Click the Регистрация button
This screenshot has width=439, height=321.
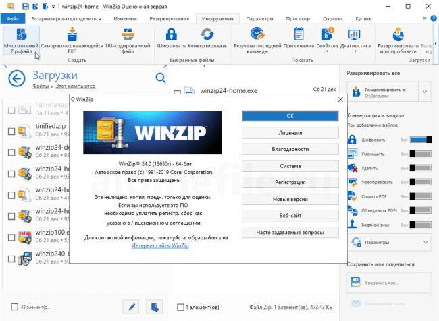point(290,182)
